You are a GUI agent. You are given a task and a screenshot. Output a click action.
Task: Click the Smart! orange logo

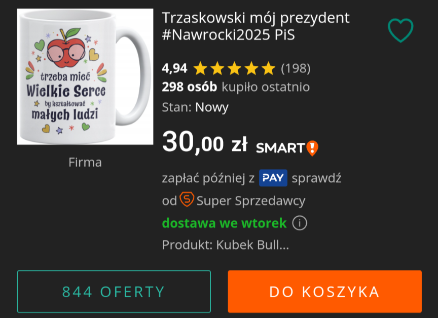point(287,148)
